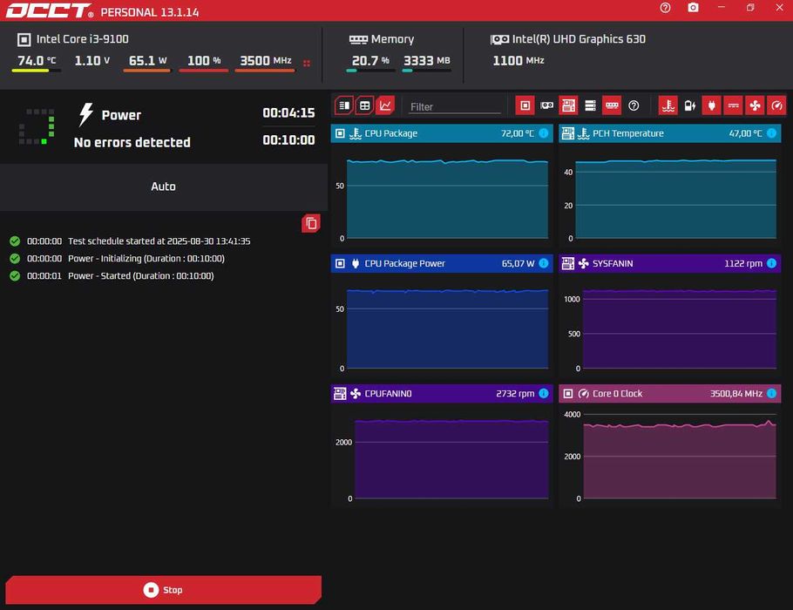The height and width of the screenshot is (610, 793).
Task: Select the CPU Package graph header
Action: tap(442, 133)
